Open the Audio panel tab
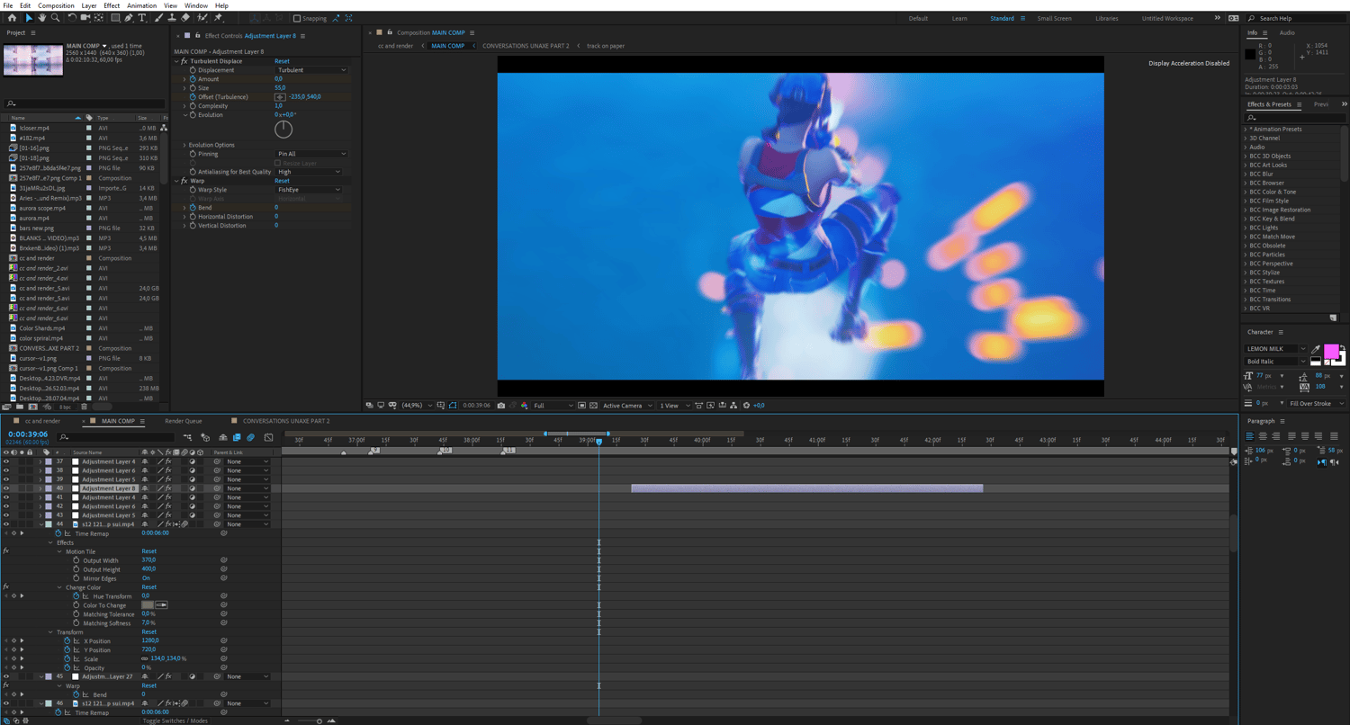Screen dimensions: 1350x725 [x=1287, y=33]
